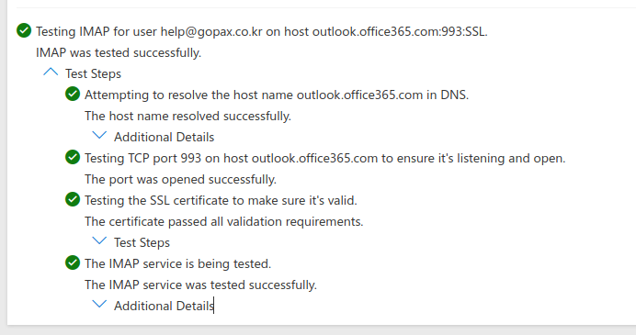Screen dimensions: 636x335
Task: Click 'The port was opened successfully.' line
Action: coord(180,179)
